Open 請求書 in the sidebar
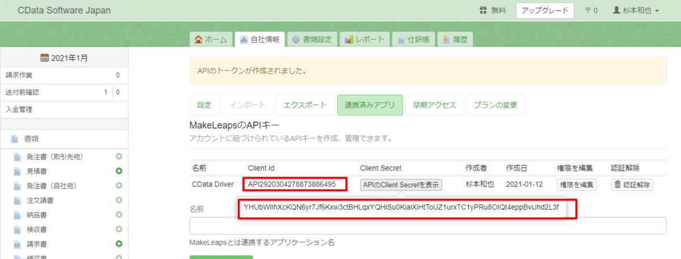 coord(36,244)
